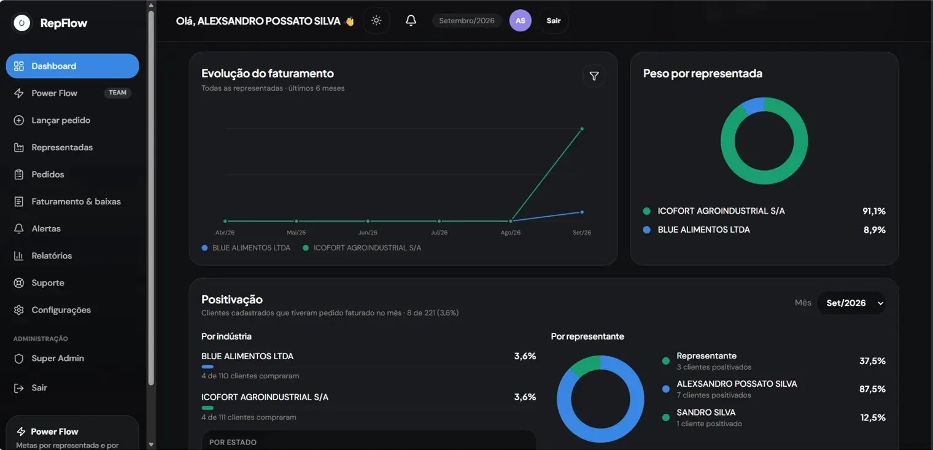
Task: Select BLUE ALIMENTOS LTDA 8,9% legend row
Action: [764, 230]
